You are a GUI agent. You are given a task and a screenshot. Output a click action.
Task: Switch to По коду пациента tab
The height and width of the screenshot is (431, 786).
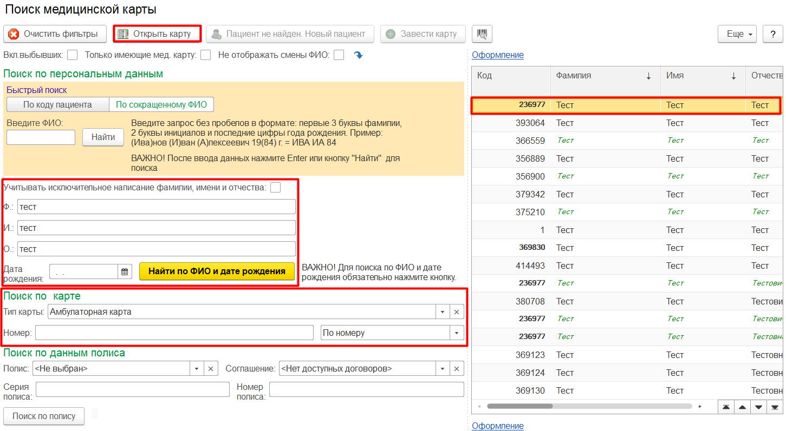[x=57, y=104]
